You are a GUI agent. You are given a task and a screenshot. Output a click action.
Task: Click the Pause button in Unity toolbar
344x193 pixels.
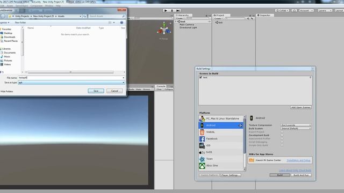(x=172, y=11)
